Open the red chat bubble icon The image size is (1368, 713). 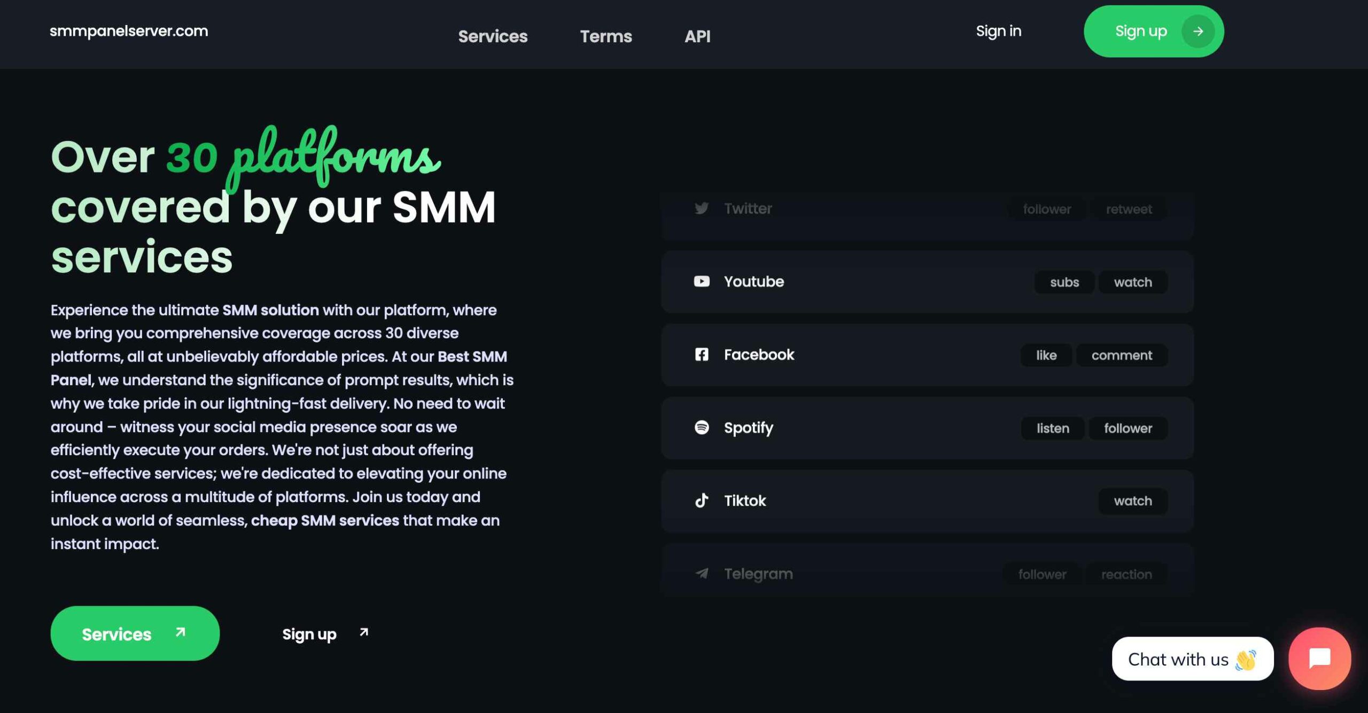(1319, 658)
